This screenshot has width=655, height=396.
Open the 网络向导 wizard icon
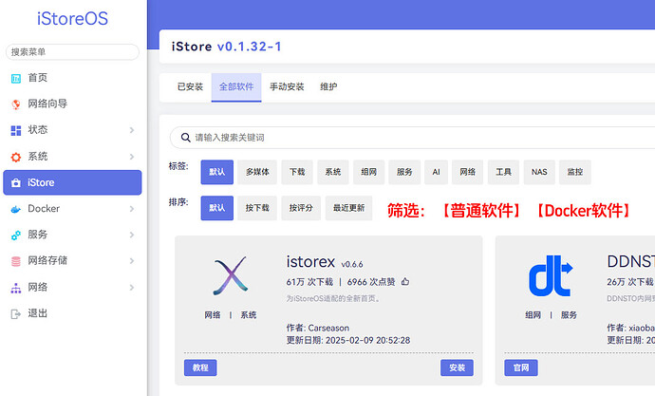[15, 104]
